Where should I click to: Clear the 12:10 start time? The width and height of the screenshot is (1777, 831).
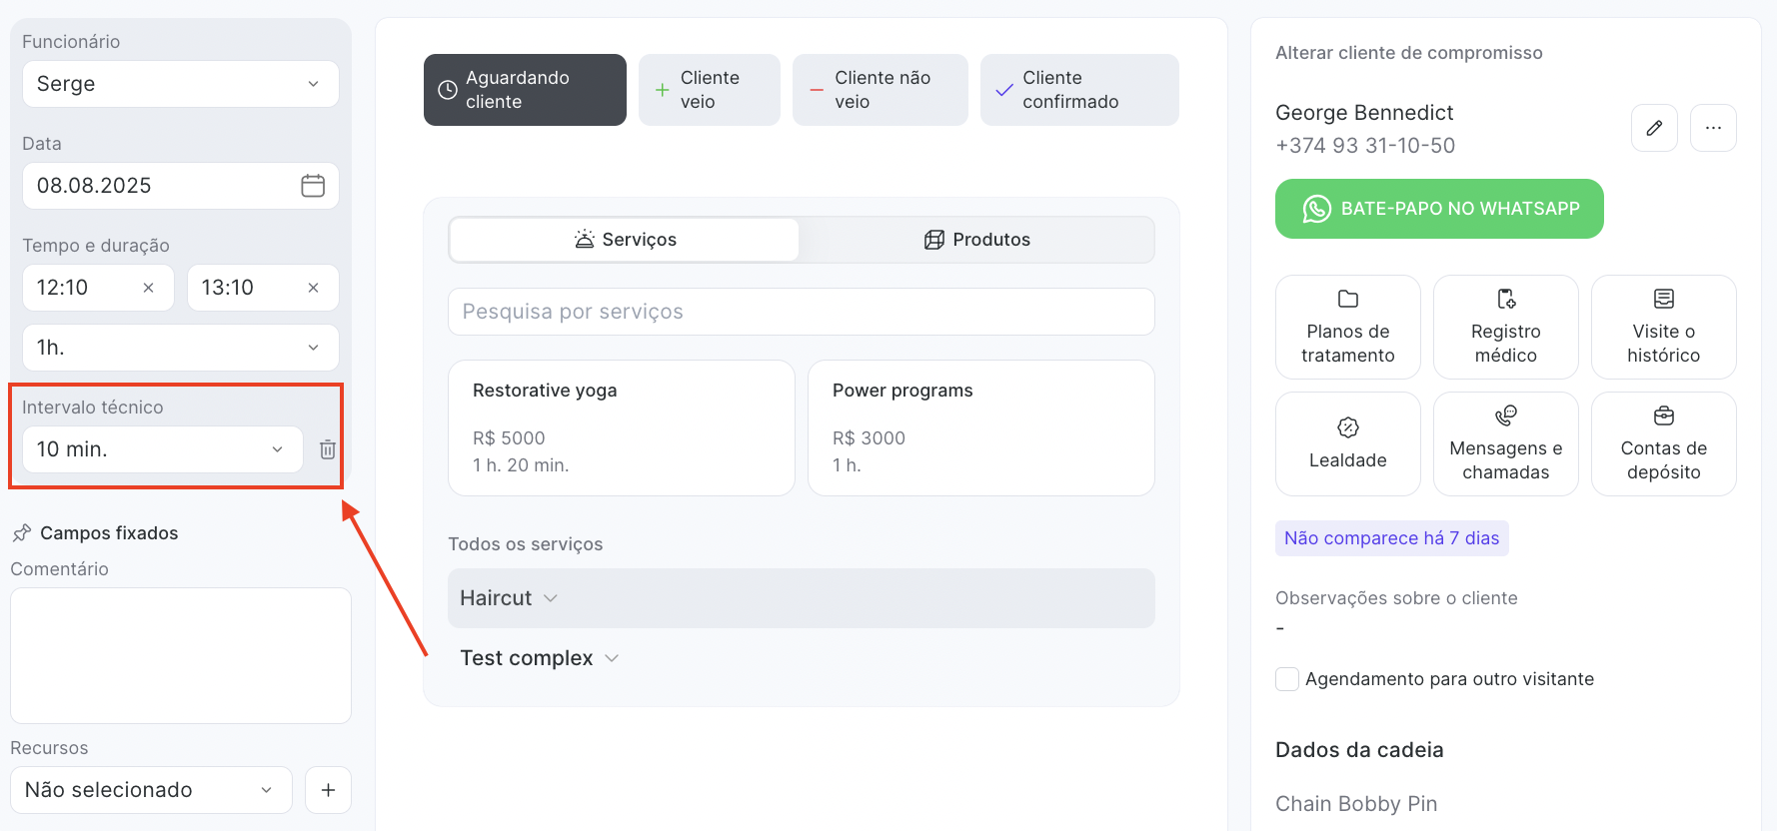pyautogui.click(x=148, y=288)
